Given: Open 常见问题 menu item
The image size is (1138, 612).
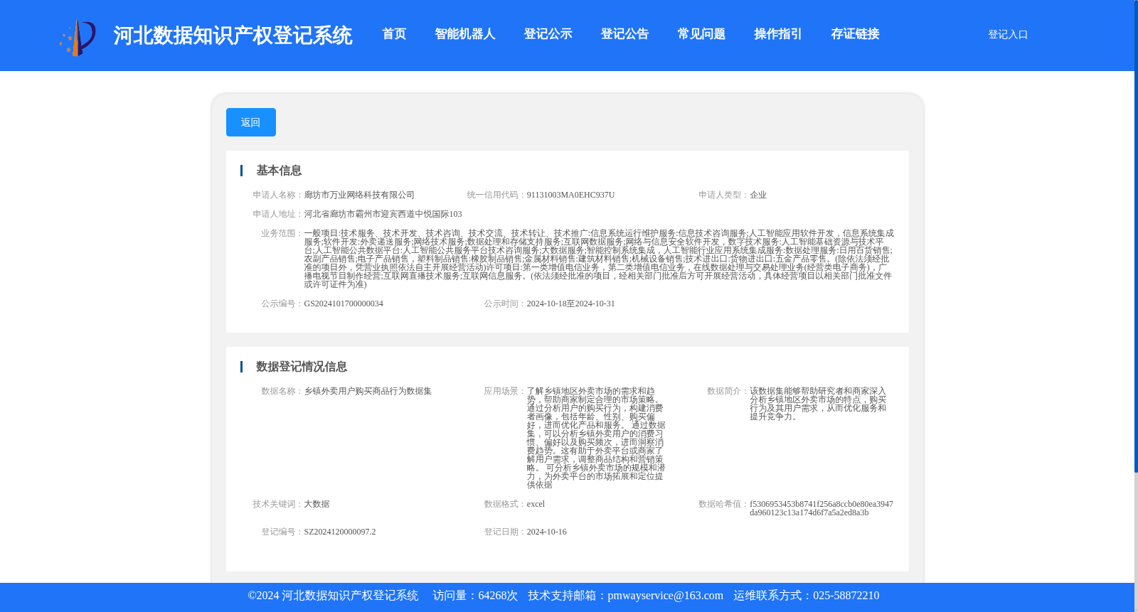Looking at the screenshot, I should (701, 34).
